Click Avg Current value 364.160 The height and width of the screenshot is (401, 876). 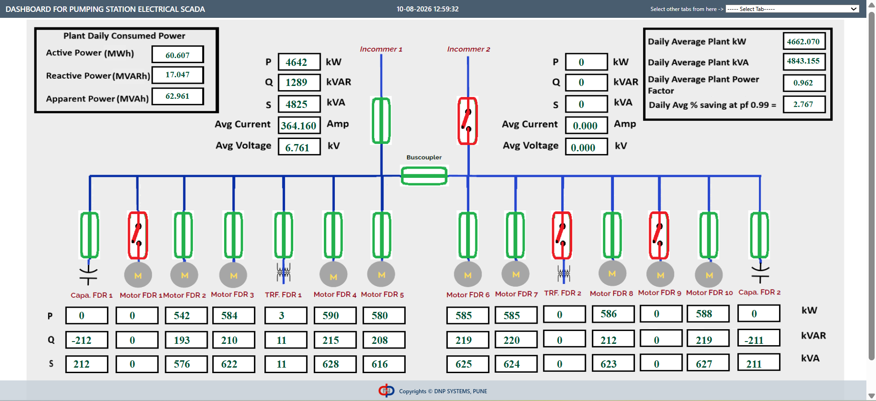coord(299,126)
